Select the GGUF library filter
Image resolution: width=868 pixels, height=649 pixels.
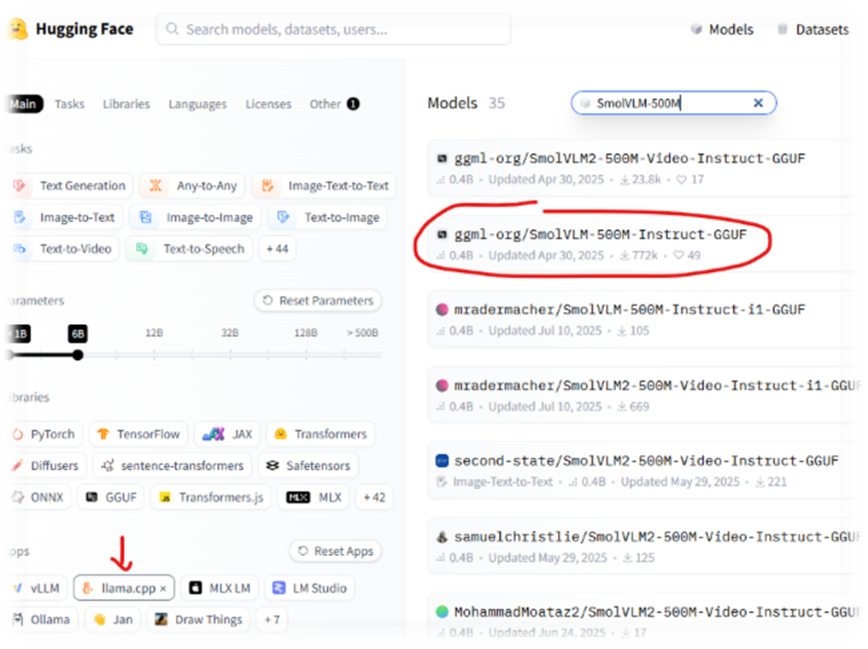pos(111,498)
